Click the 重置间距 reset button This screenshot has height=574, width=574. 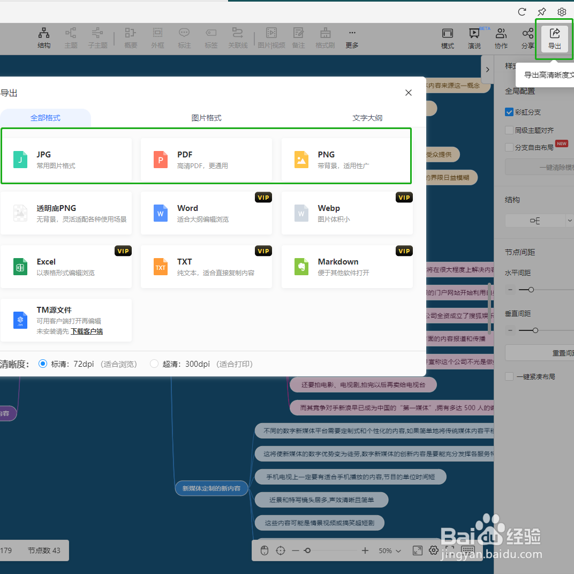(x=540, y=353)
